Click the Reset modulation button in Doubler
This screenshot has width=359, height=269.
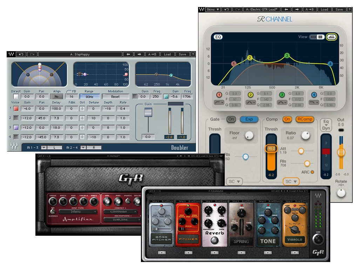[115, 97]
